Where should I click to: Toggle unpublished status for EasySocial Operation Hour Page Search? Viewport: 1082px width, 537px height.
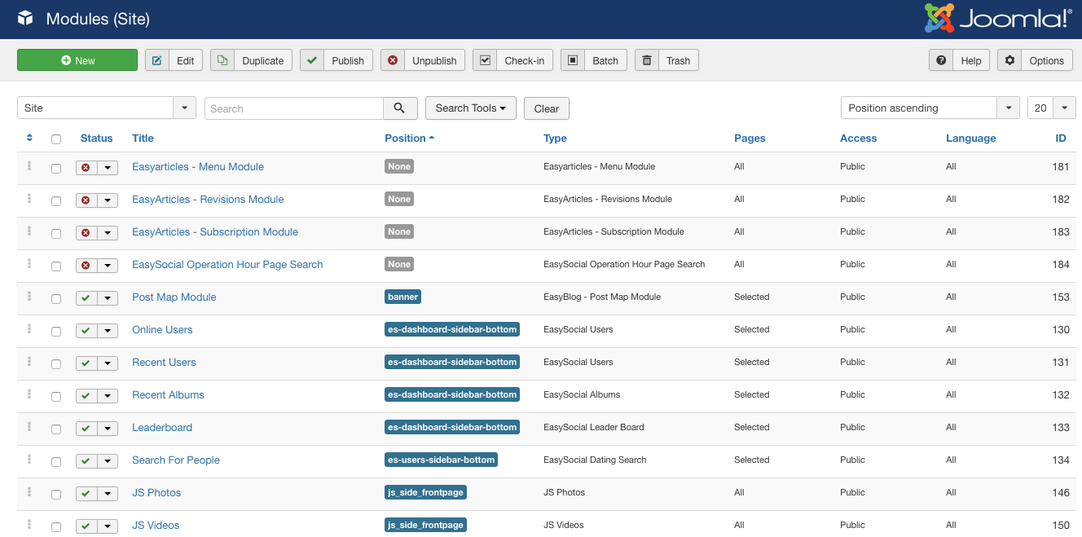[x=86, y=266]
